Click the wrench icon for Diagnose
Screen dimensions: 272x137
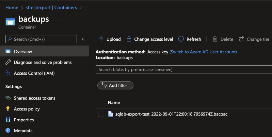(8, 62)
